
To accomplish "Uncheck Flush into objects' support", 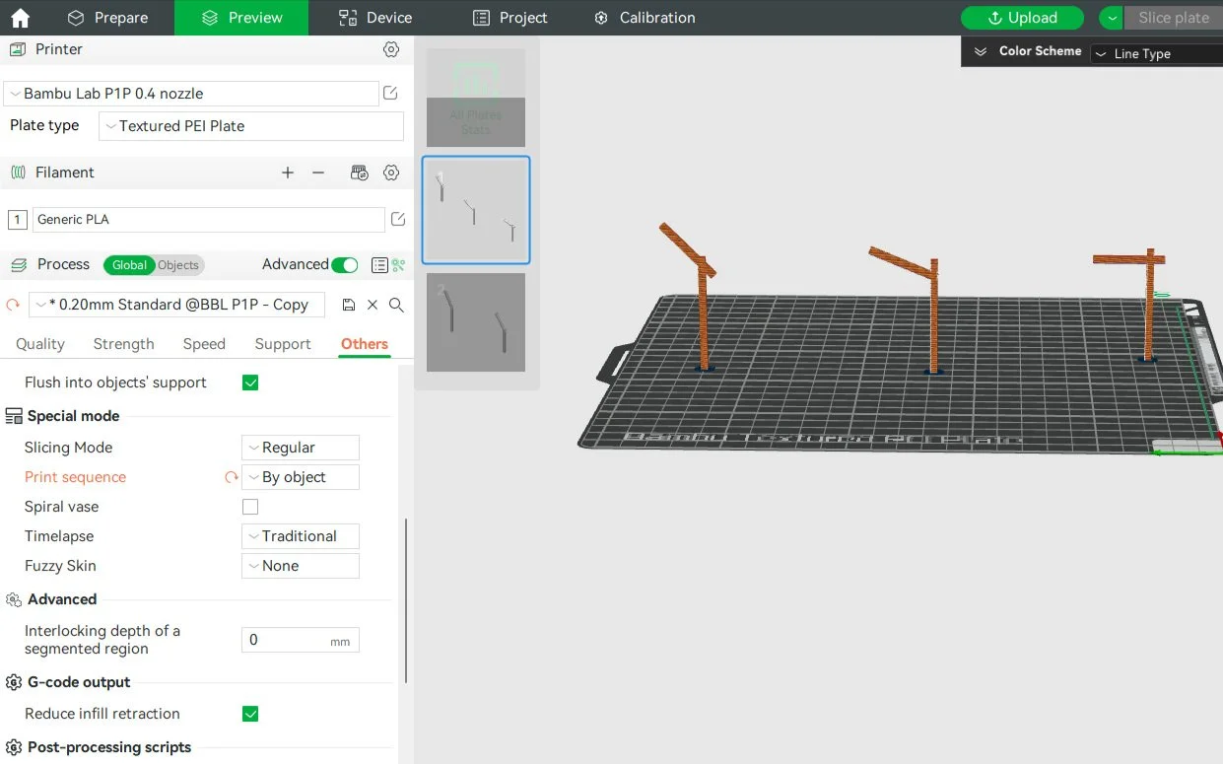I will (250, 382).
